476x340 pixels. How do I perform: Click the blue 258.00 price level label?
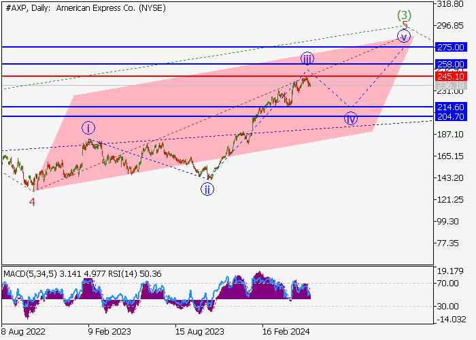(451, 65)
